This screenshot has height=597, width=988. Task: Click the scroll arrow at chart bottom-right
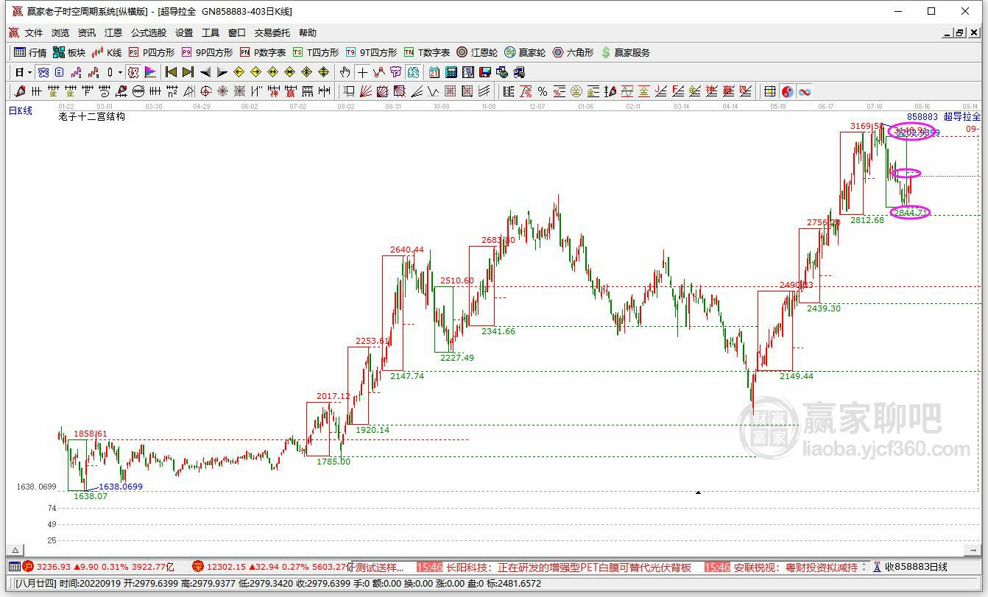tap(974, 549)
